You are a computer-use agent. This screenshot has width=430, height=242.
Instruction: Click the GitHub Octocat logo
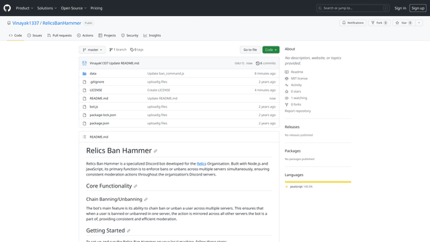click(7, 8)
